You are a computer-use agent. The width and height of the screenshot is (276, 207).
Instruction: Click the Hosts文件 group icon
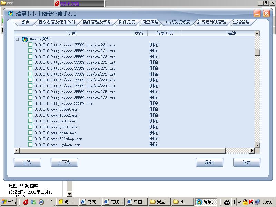pos(25,39)
